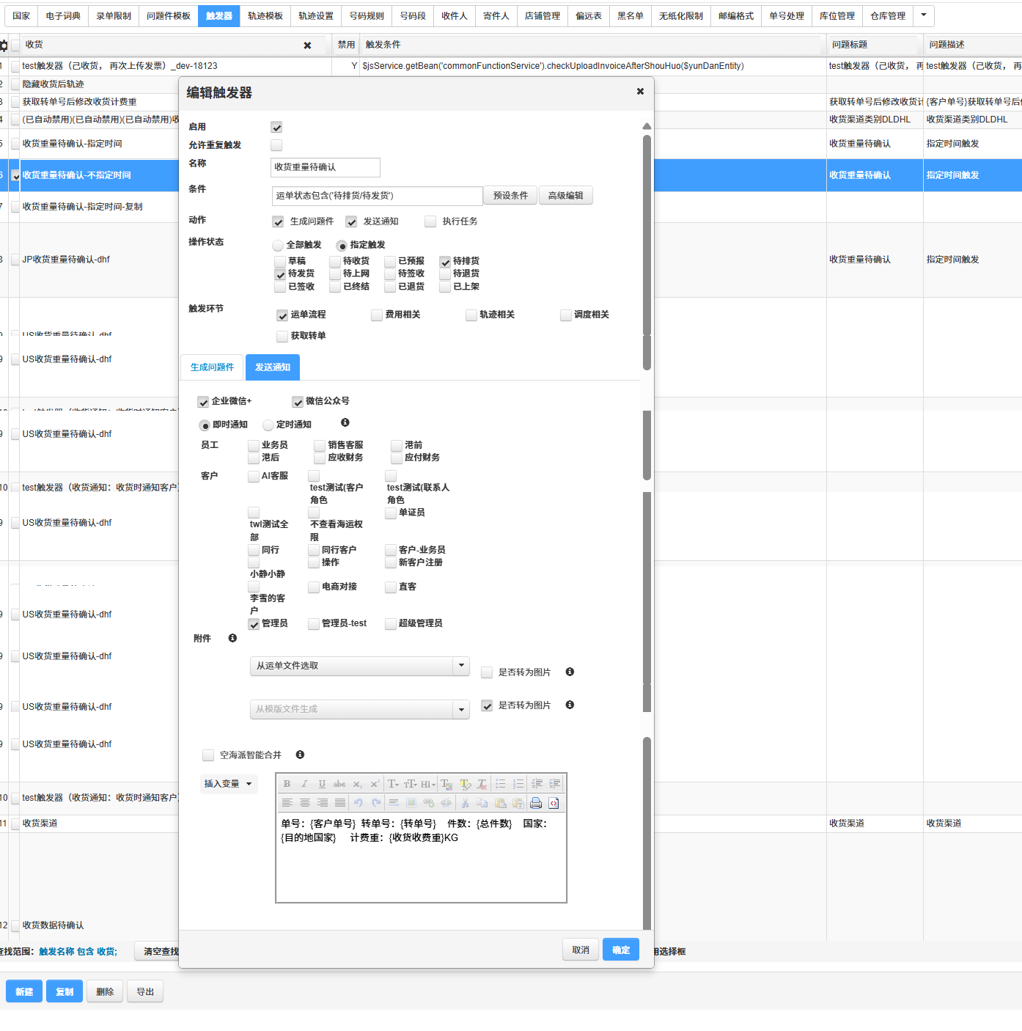Pick a text color using the font color icon
This screenshot has height=1031, width=1022.
(446, 784)
